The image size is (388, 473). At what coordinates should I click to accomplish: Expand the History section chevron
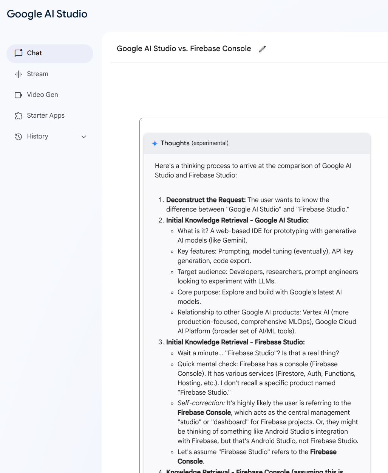[84, 137]
